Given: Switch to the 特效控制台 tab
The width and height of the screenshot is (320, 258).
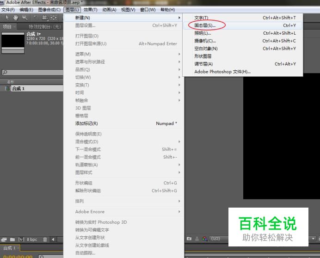Looking at the screenshot, I should point(45,27).
